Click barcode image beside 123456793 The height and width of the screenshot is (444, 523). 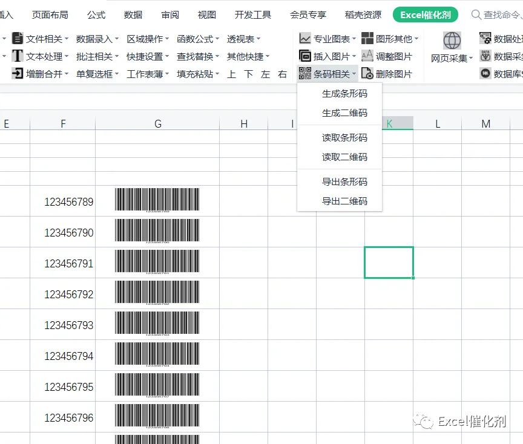157,324
